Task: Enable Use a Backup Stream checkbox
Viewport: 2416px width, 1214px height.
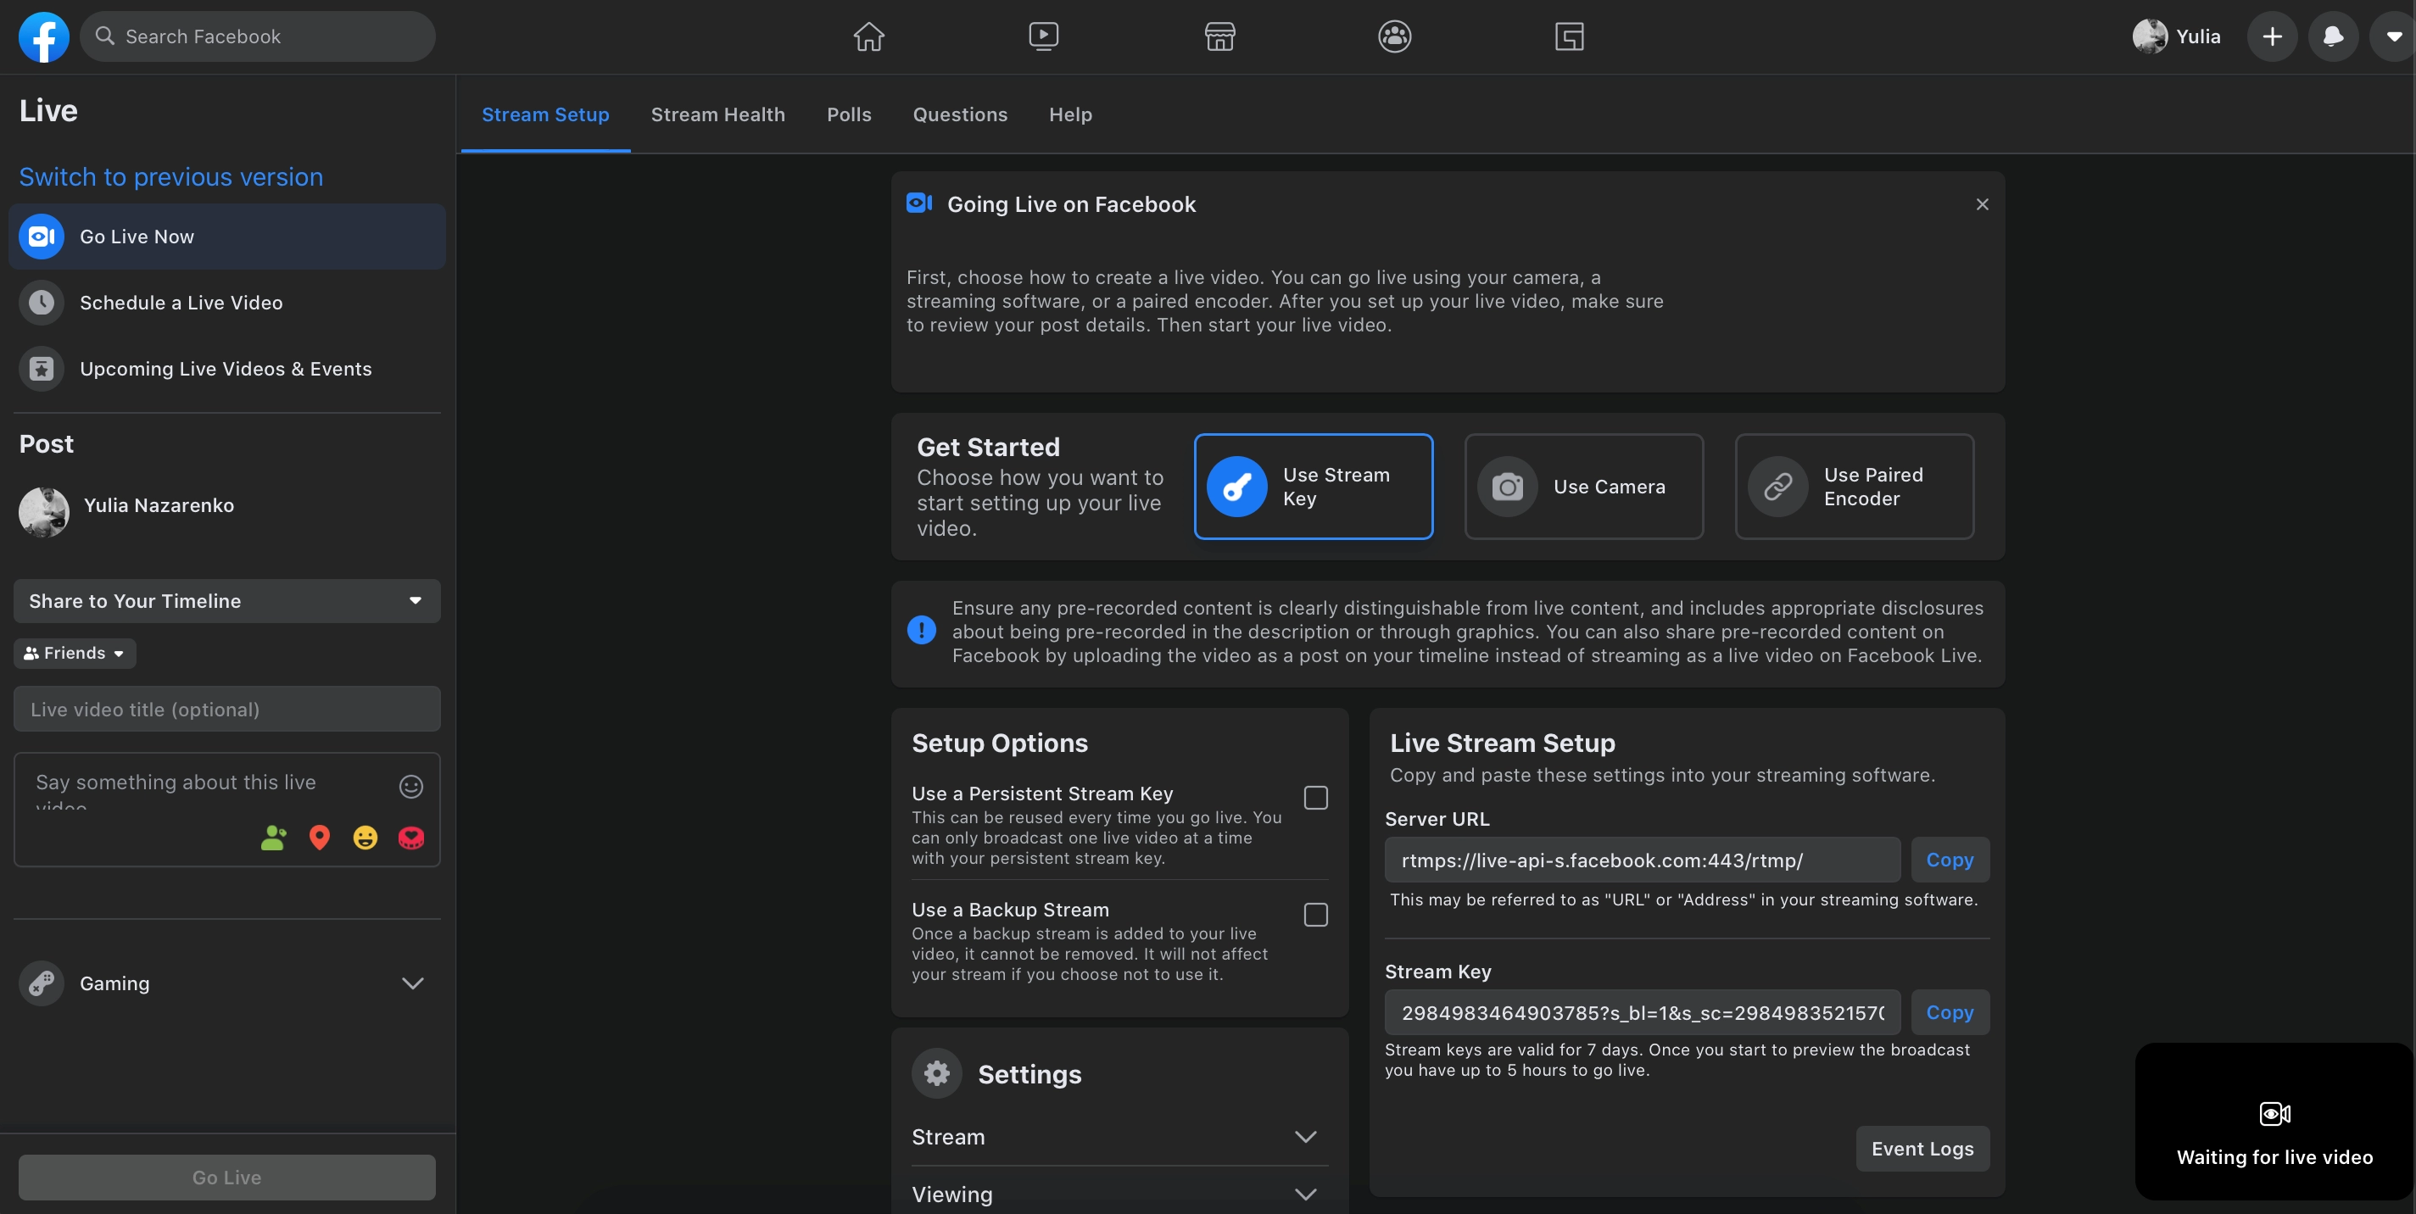Action: [1315, 914]
